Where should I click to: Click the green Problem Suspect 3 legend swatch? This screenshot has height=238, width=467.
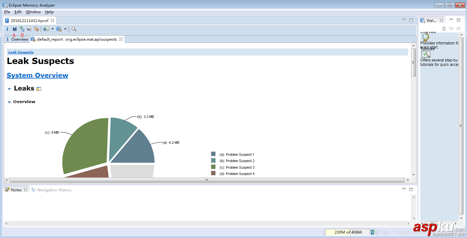coord(213,167)
